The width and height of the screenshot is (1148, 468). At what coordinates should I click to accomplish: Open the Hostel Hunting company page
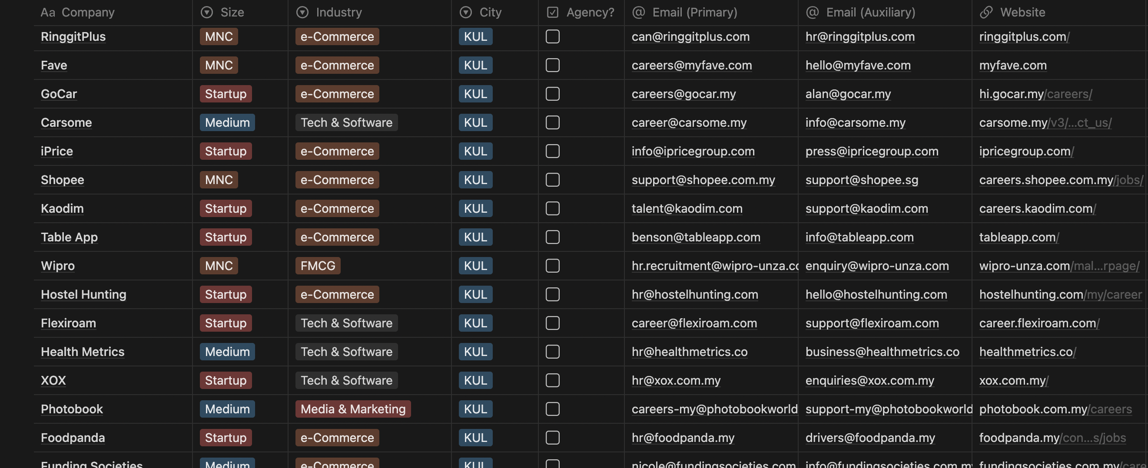point(83,294)
